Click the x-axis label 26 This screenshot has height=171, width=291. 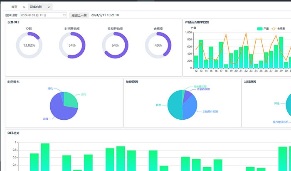[x=266, y=71]
